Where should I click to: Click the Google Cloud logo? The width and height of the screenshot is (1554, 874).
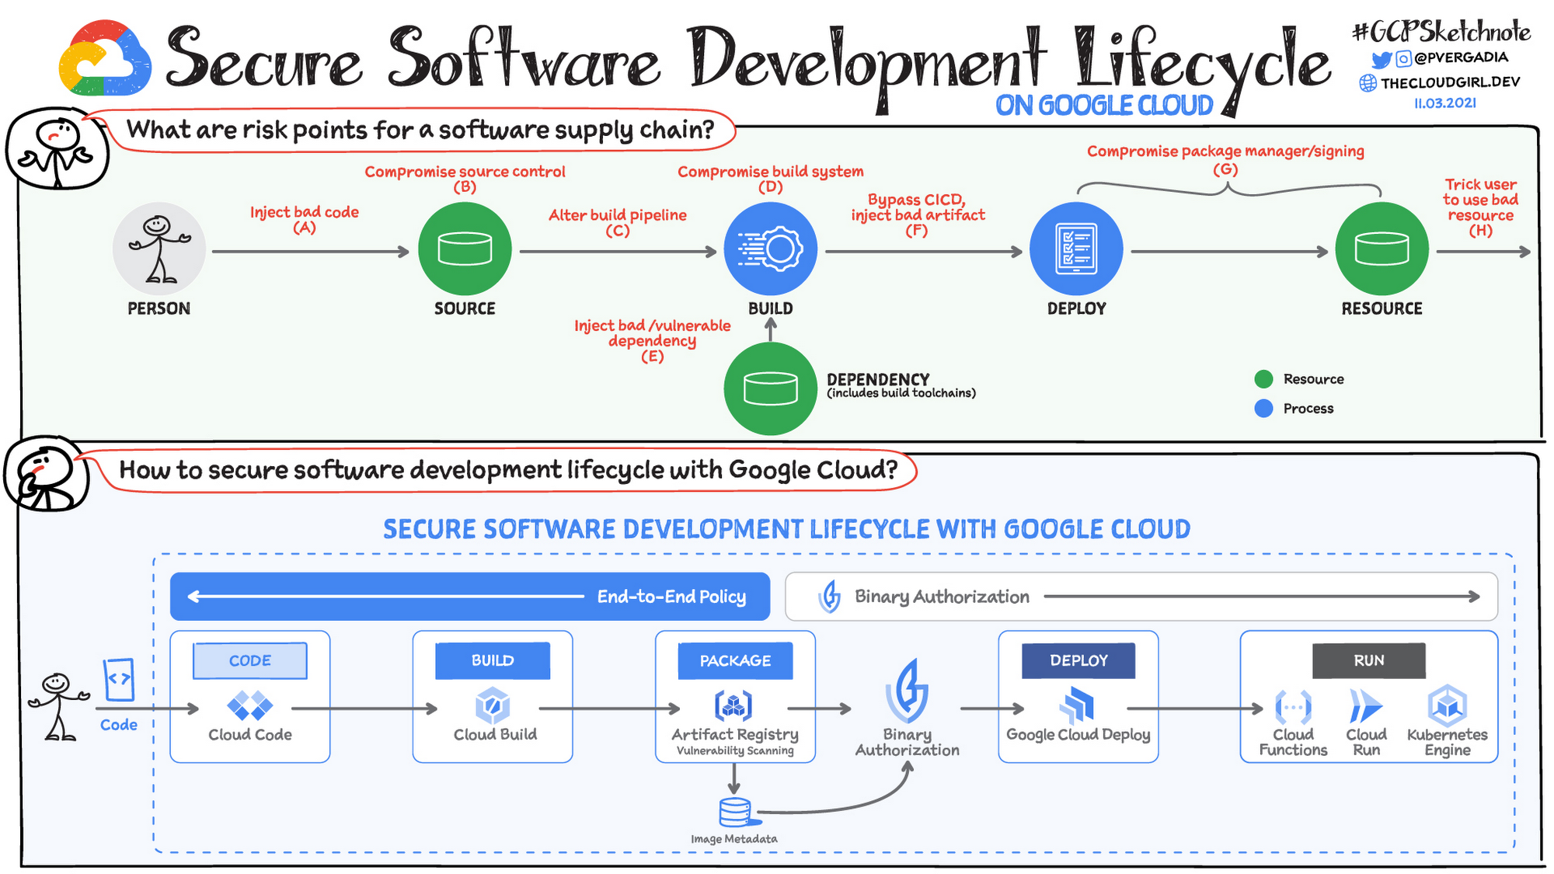click(105, 58)
